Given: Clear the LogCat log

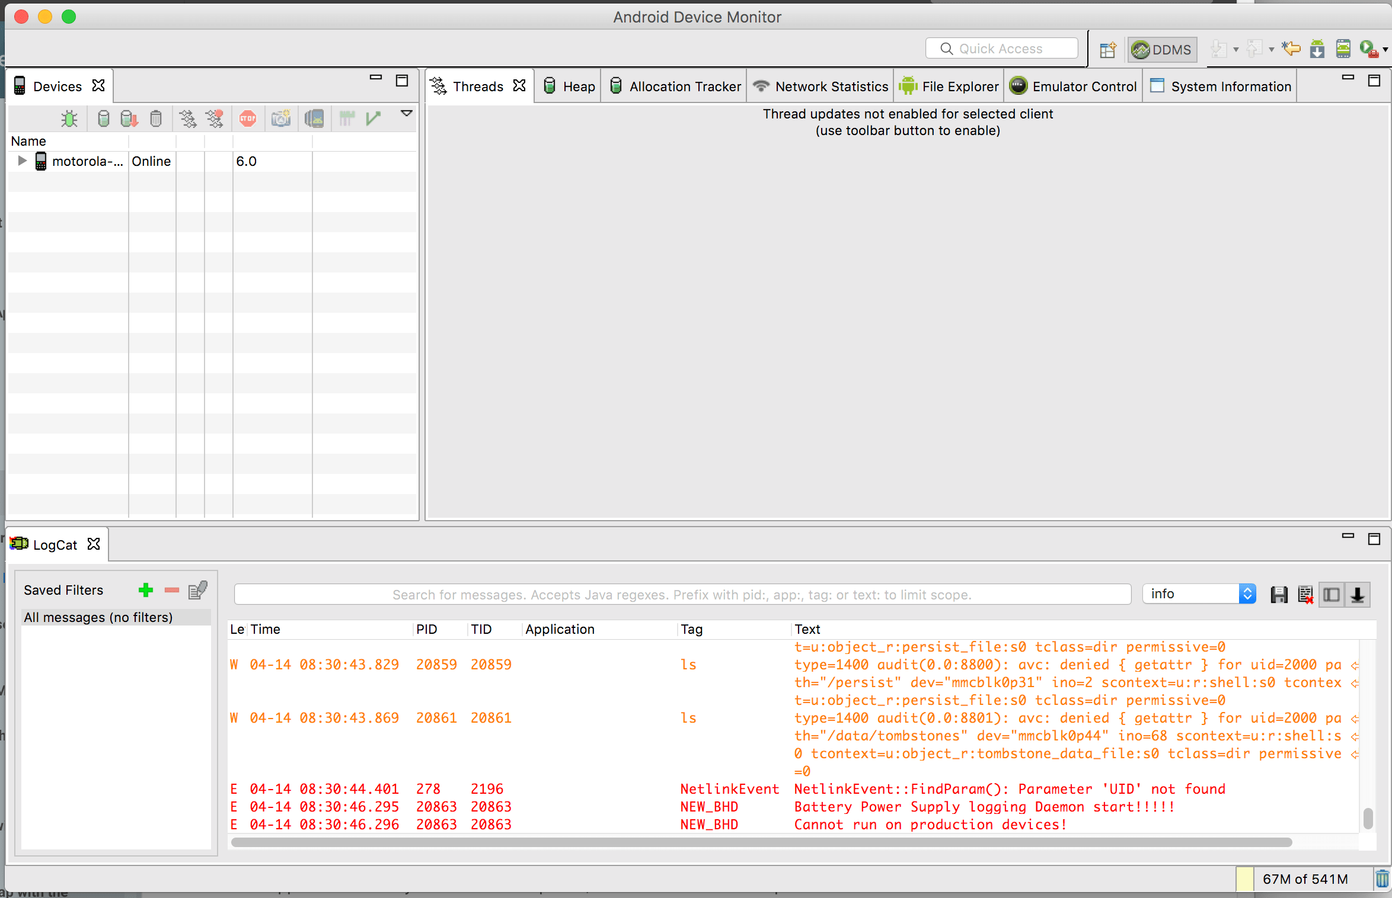Looking at the screenshot, I should coord(1305,594).
